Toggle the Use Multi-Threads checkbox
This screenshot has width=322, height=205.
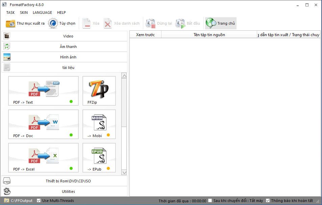point(39,201)
